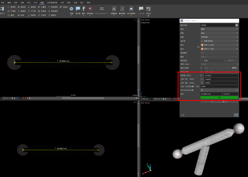Expand the 设置 dropdown arrow
Viewport: 248px width, 177px height.
[71, 16]
